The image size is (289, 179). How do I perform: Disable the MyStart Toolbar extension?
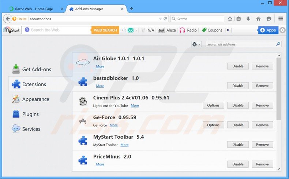(238, 145)
